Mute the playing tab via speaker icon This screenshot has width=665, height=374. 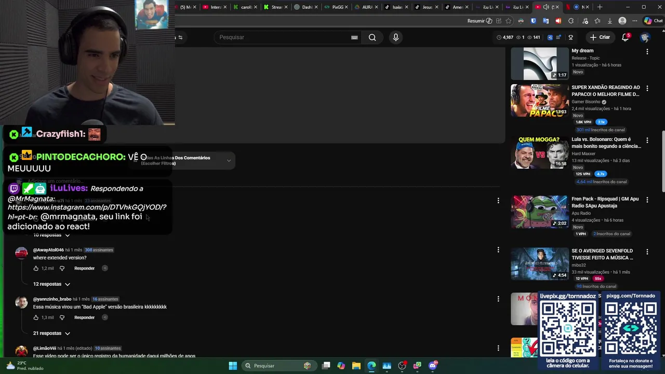tap(546, 7)
